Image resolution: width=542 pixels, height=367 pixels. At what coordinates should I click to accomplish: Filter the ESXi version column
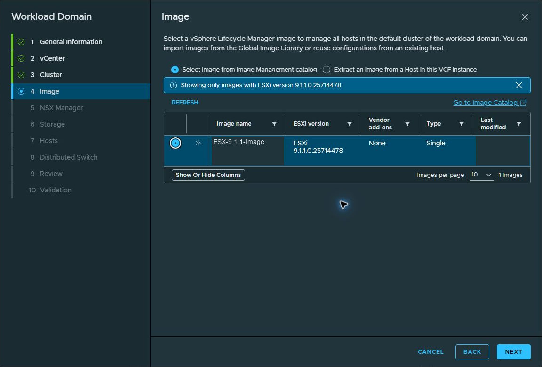pos(350,124)
